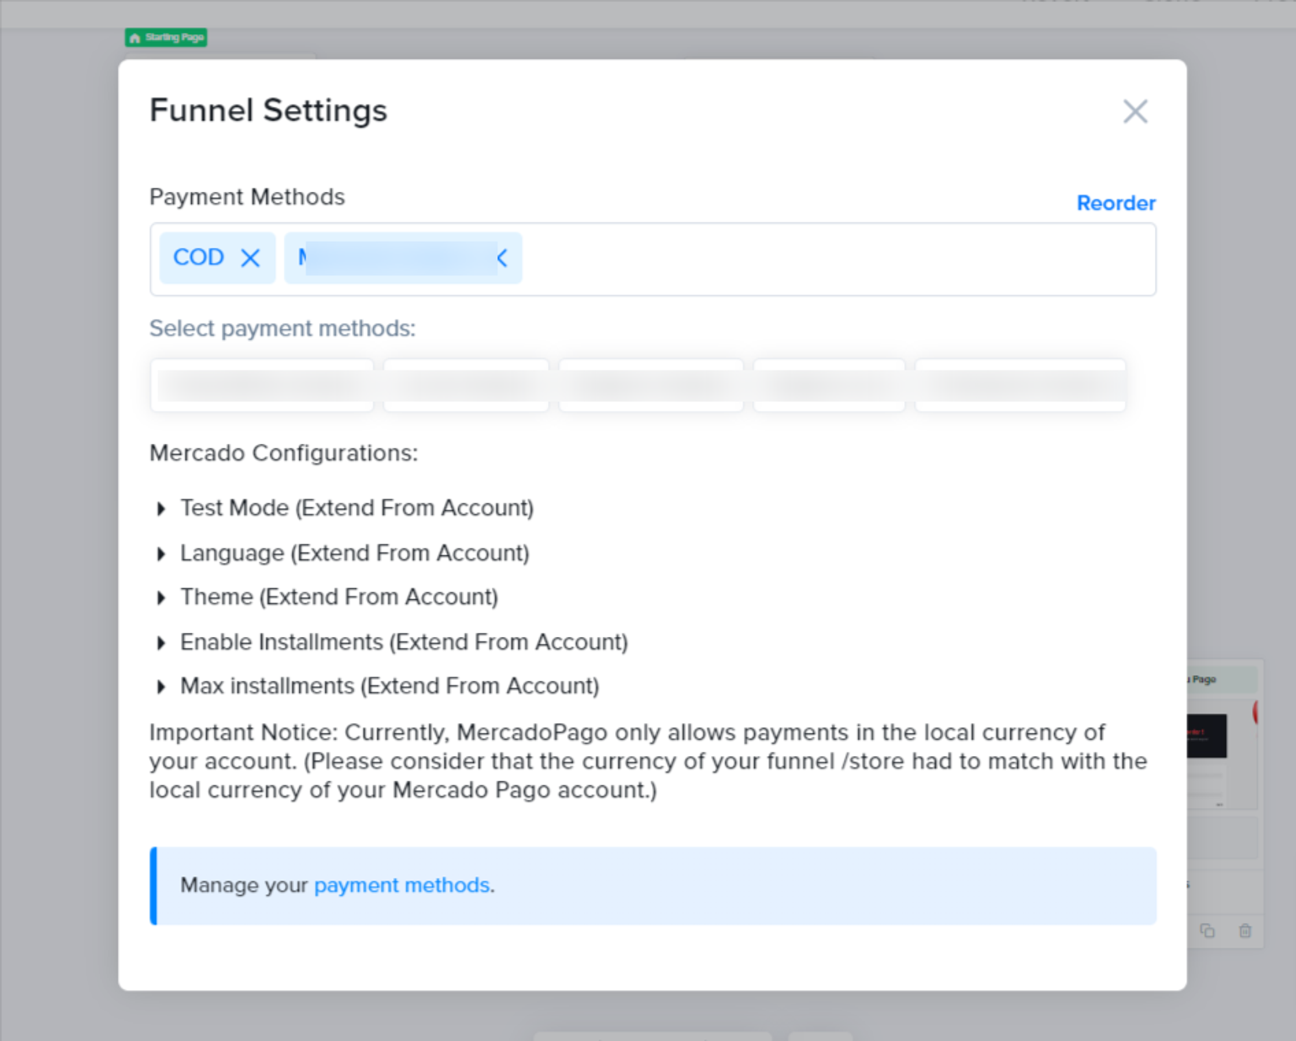Open the payment methods link
The height and width of the screenshot is (1041, 1296).
pyautogui.click(x=402, y=885)
